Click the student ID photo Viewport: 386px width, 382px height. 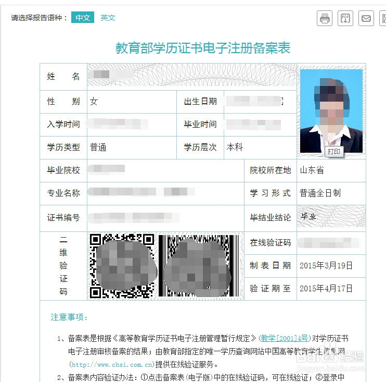click(331, 111)
